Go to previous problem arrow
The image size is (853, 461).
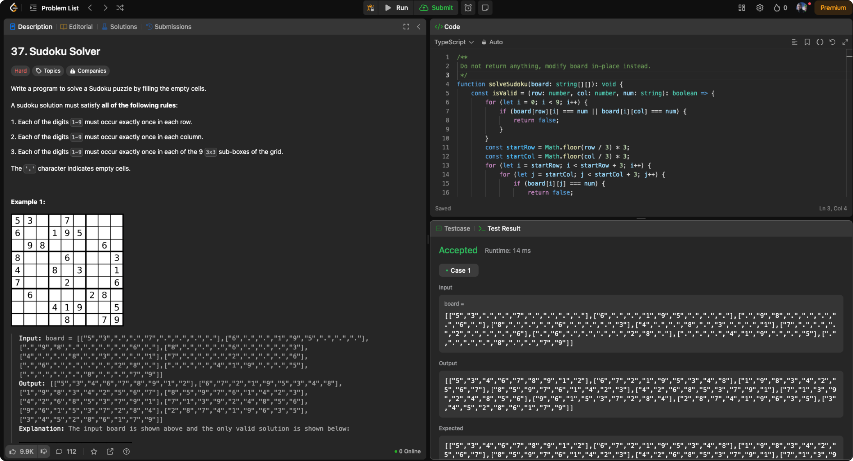90,8
